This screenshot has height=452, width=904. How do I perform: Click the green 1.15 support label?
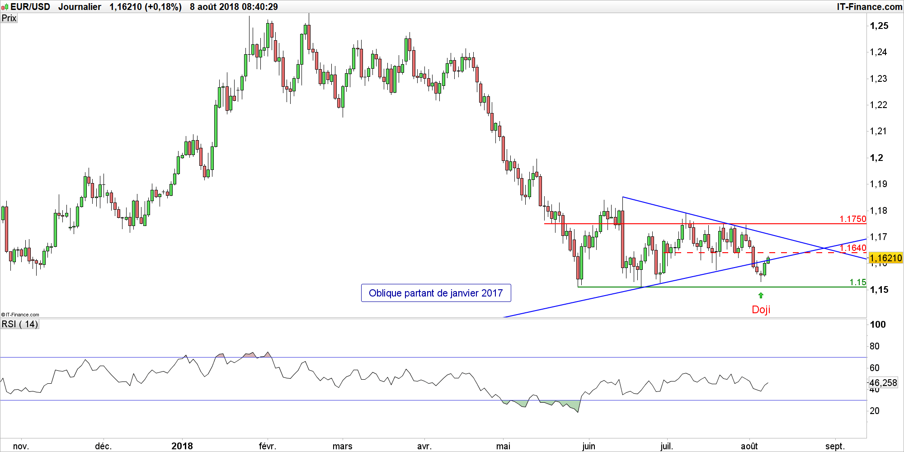(x=858, y=282)
